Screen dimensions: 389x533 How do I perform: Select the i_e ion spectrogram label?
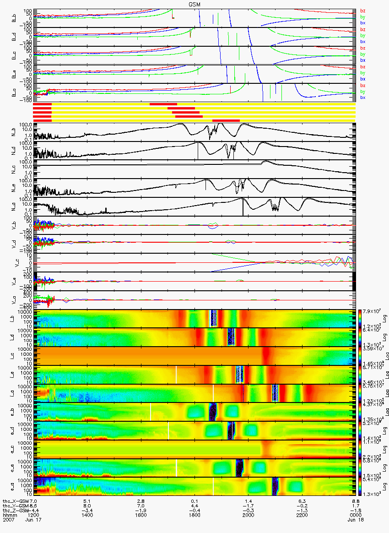point(12,375)
